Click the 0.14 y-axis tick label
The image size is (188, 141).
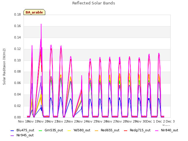(x=18, y=38)
